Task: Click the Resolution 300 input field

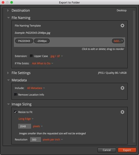Action: [36, 139]
